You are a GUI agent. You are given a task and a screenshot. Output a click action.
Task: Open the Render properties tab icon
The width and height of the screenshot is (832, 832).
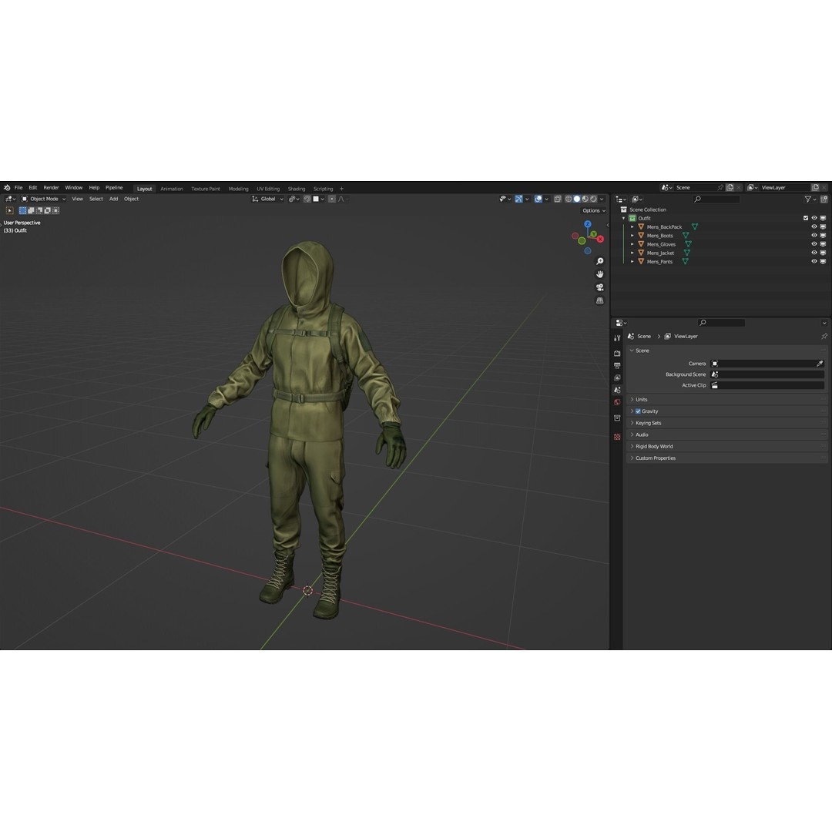pos(617,354)
